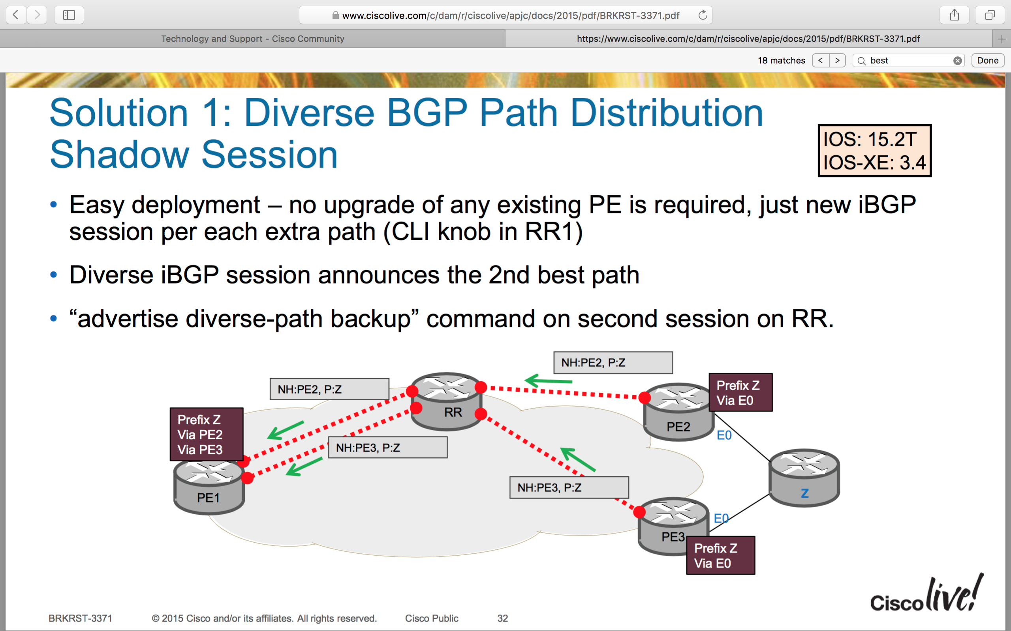The image size is (1011, 631).
Task: Jump to the next search match
Action: (x=837, y=60)
